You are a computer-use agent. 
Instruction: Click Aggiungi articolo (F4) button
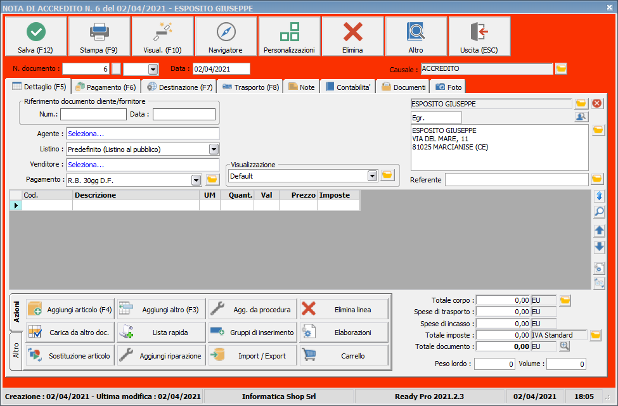click(x=70, y=310)
